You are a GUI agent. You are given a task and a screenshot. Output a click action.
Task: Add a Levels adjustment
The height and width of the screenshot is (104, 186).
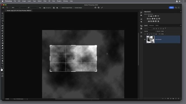(x=151, y=16)
